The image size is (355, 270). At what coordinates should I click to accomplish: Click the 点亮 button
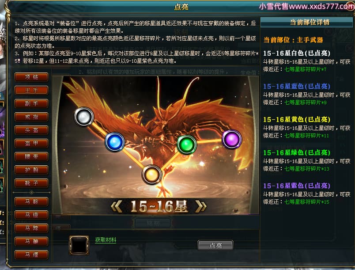click(x=215, y=245)
